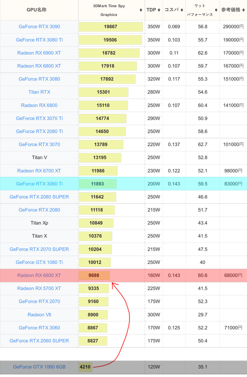Screen dimensions: 247x377
Task: Click the 18782 score bar
Action: point(109,53)
